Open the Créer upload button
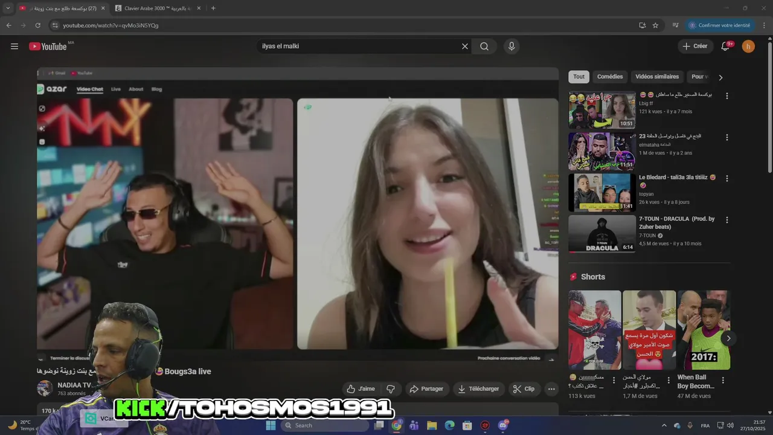 click(695, 46)
